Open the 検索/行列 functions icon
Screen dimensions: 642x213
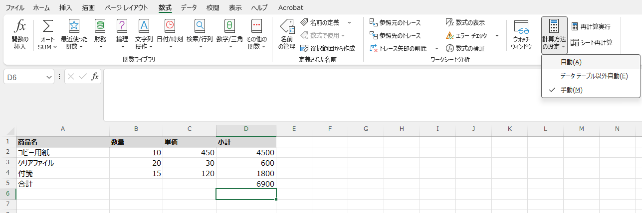[200, 26]
